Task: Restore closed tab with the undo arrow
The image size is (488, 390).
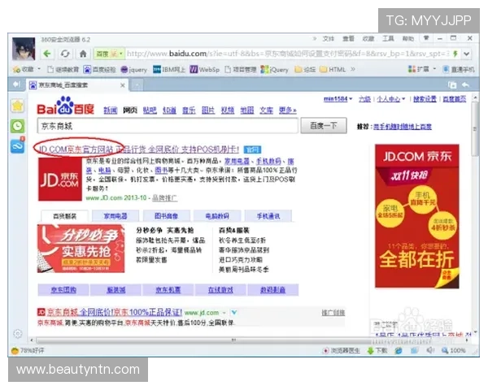Action: tap(465, 84)
